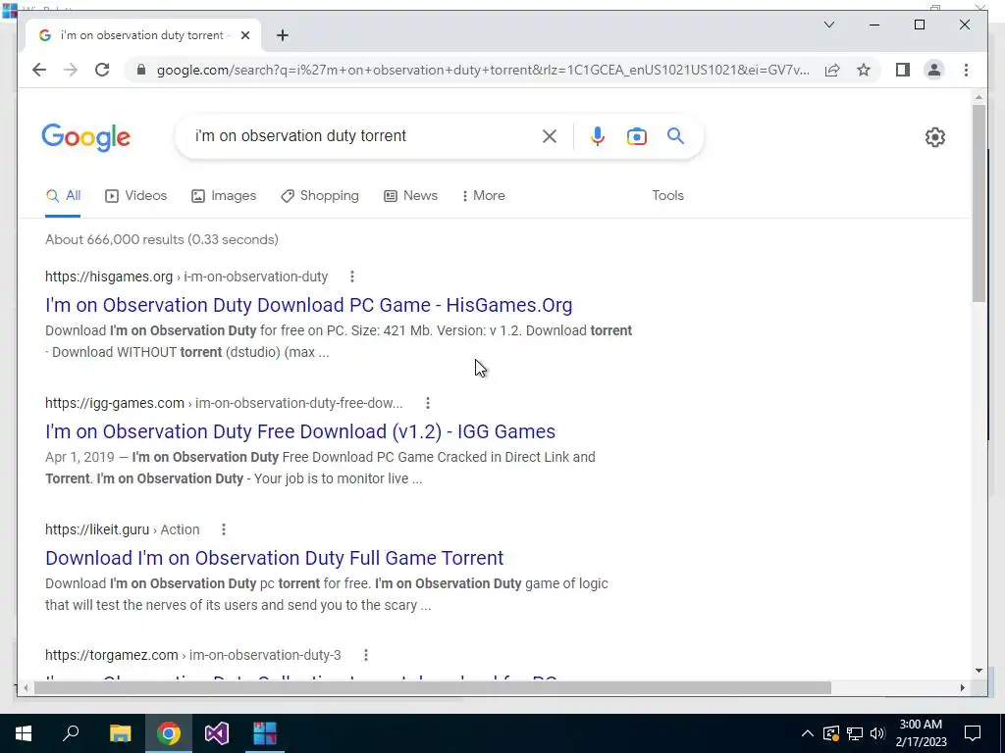This screenshot has width=1005, height=753.
Task: Open Chrome side panel
Action: (903, 70)
